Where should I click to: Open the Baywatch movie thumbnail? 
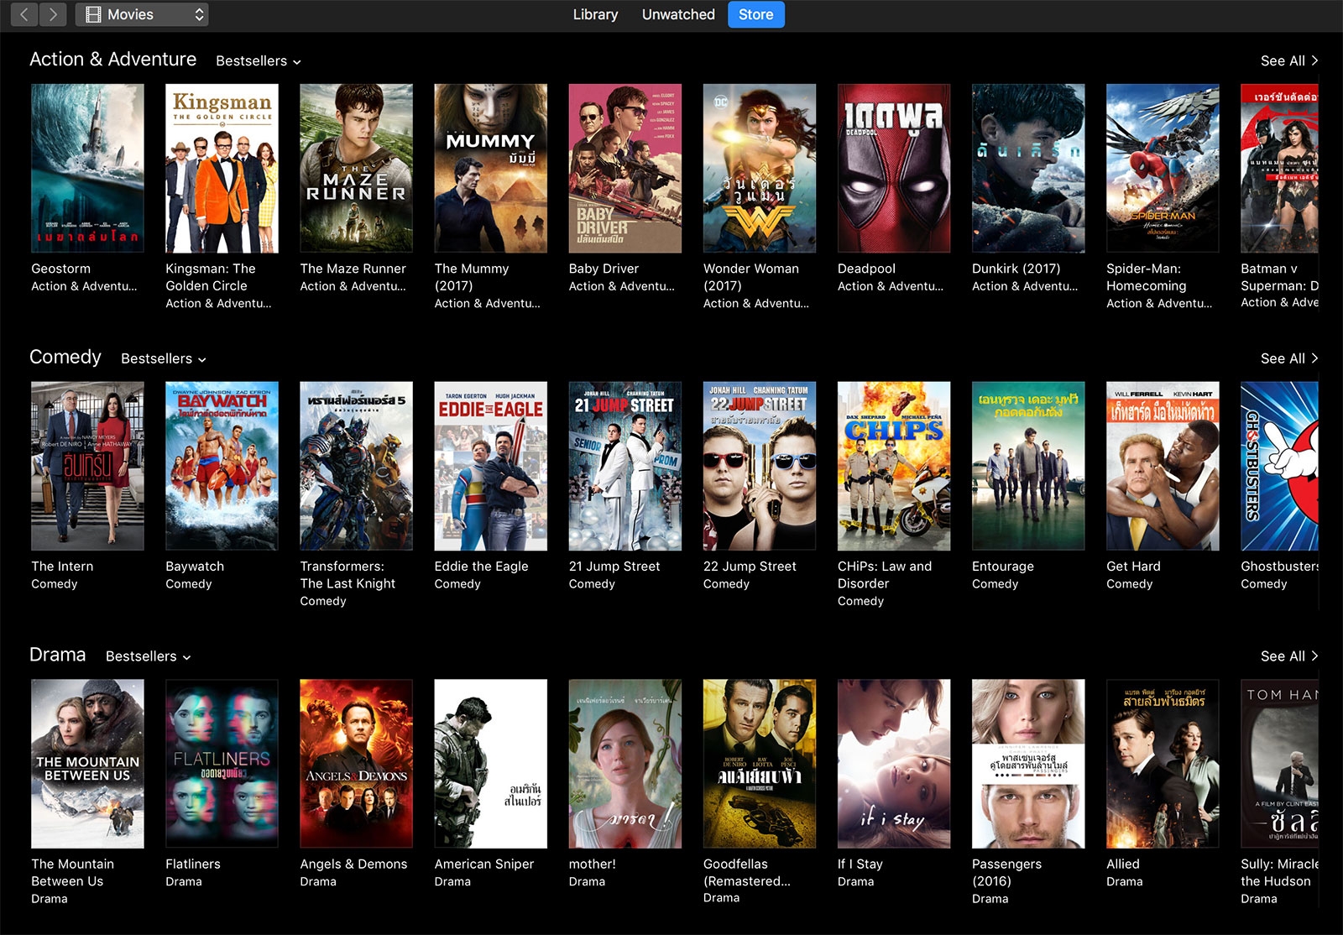click(221, 466)
